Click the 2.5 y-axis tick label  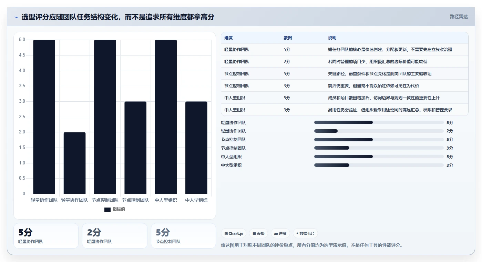(x=22, y=117)
